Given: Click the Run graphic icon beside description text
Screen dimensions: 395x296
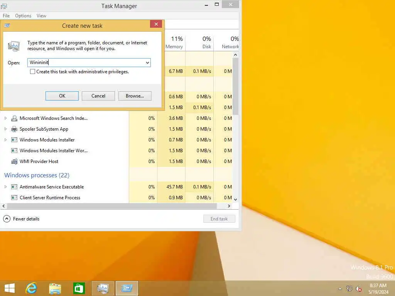Looking at the screenshot, I should tap(14, 46).
